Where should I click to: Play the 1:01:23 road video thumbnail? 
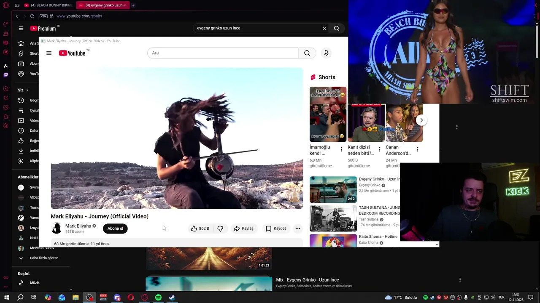click(209, 258)
